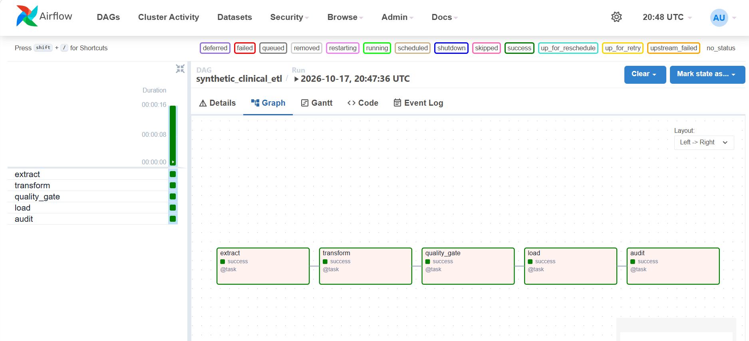Click the scheduled state badge
The height and width of the screenshot is (341, 749).
click(413, 48)
